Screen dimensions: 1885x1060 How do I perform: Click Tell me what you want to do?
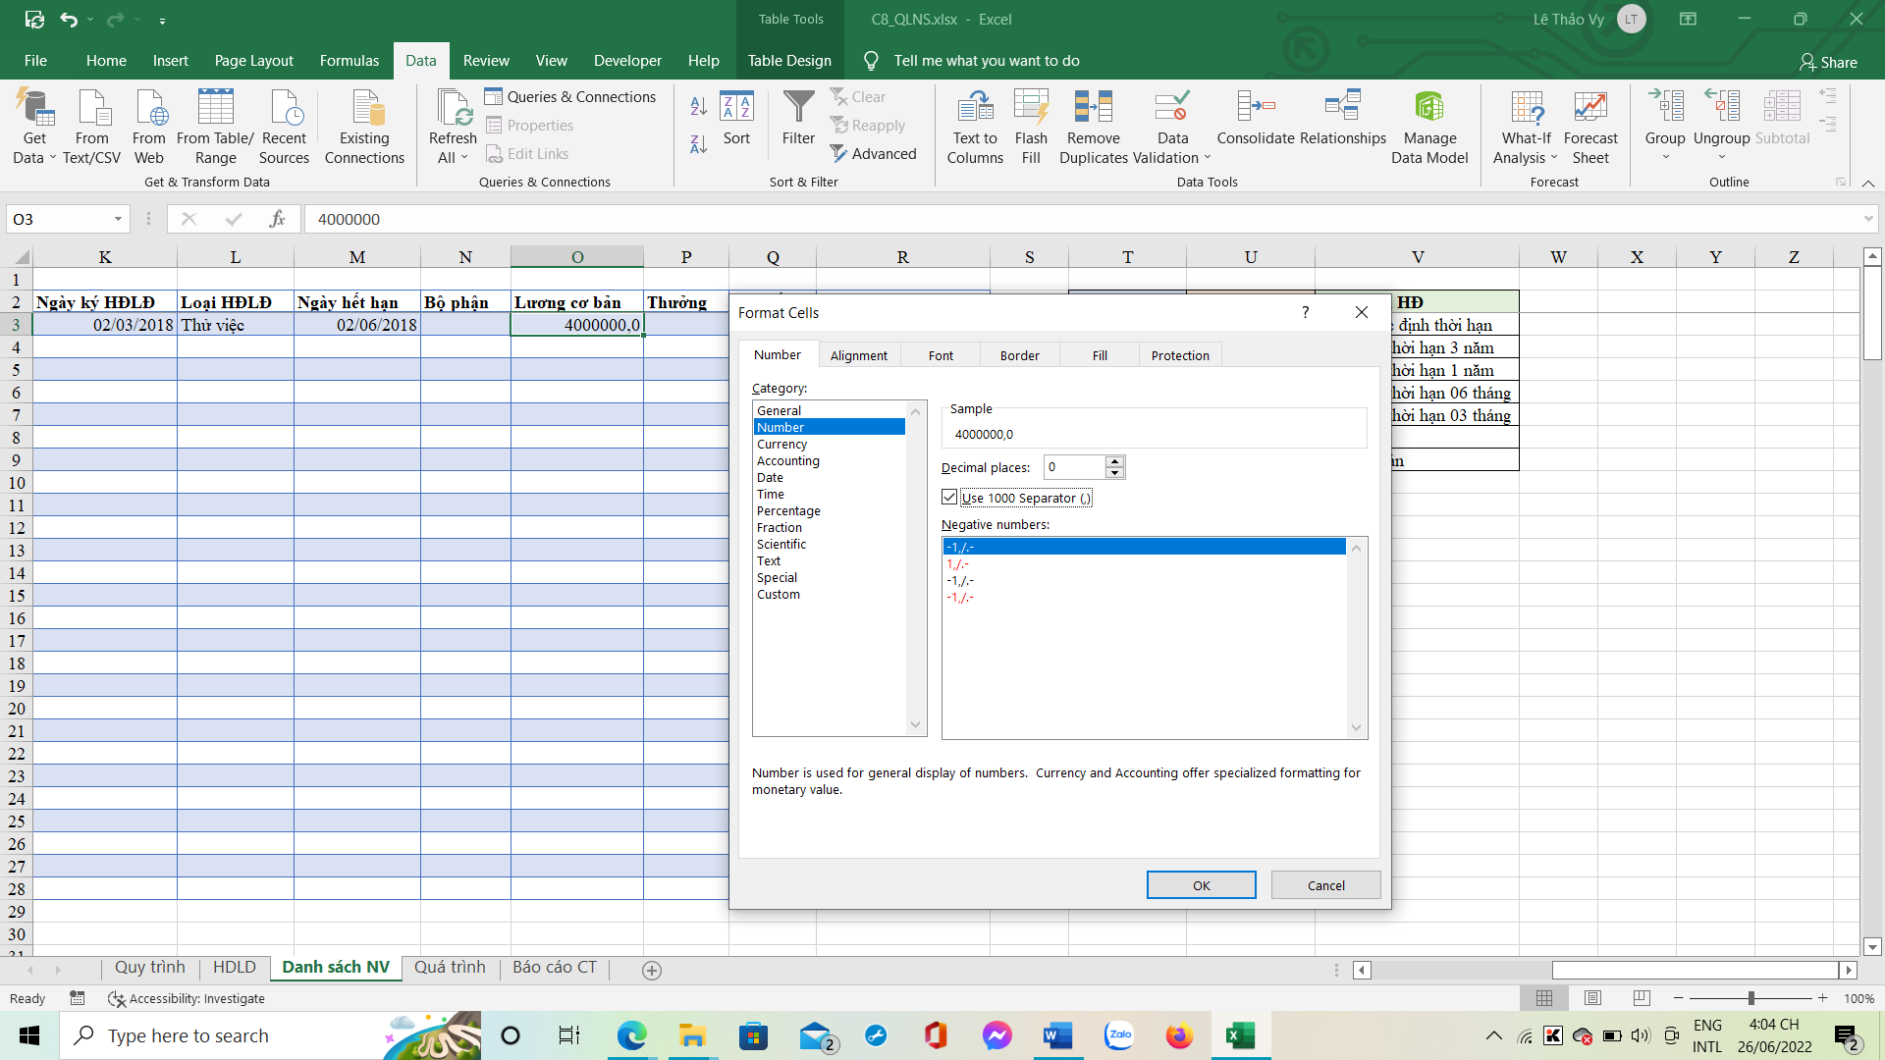pos(986,61)
